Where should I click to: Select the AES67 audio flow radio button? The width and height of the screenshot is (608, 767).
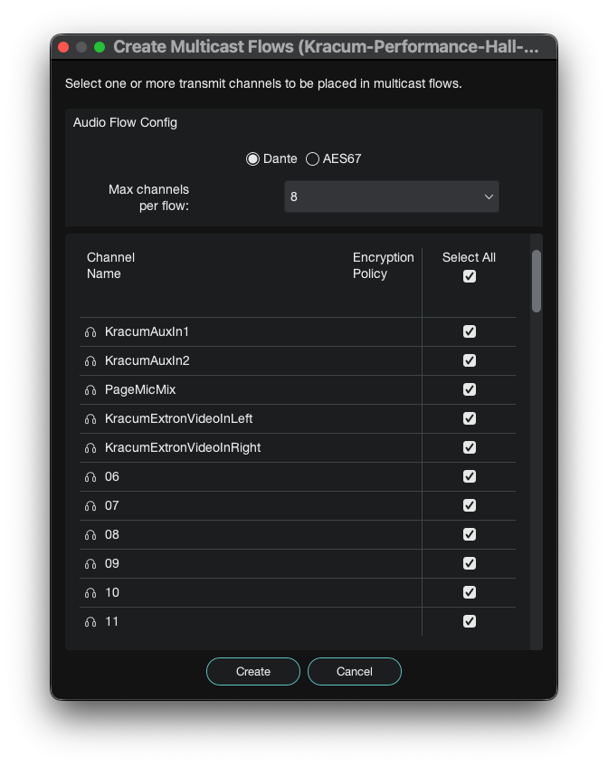click(312, 159)
